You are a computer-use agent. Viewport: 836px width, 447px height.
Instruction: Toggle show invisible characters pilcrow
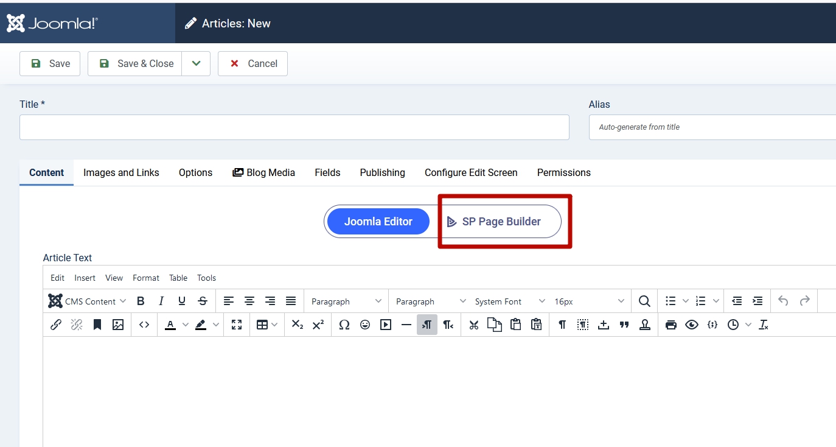pyautogui.click(x=562, y=325)
